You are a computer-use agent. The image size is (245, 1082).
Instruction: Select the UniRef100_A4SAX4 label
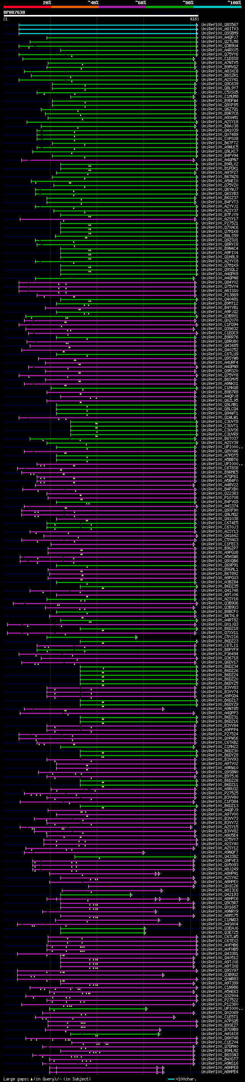pyautogui.click(x=220, y=924)
